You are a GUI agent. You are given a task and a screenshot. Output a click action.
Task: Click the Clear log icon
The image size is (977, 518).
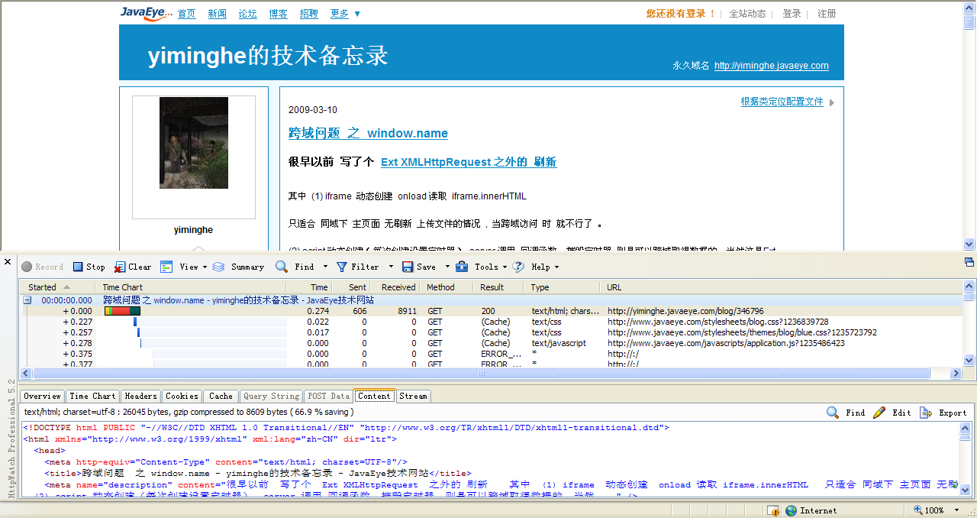[120, 267]
